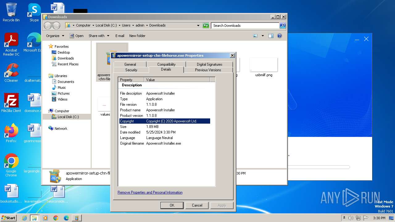The image size is (395, 222).
Task: Select Music library
Action: [x=62, y=88]
